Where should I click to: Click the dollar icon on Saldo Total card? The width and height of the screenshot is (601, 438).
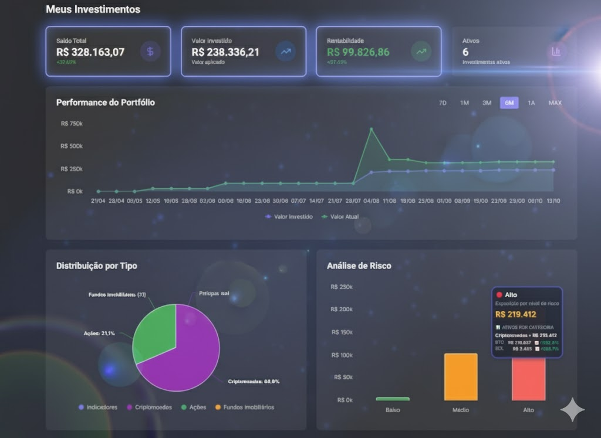[150, 52]
